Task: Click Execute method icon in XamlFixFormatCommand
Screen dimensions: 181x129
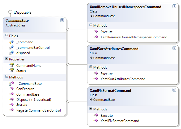Action: (x=96, y=115)
